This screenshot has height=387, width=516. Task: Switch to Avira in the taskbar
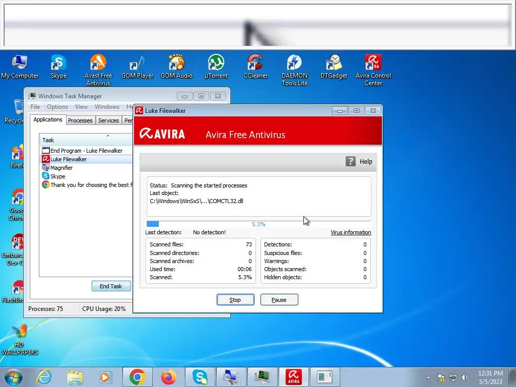point(294,377)
